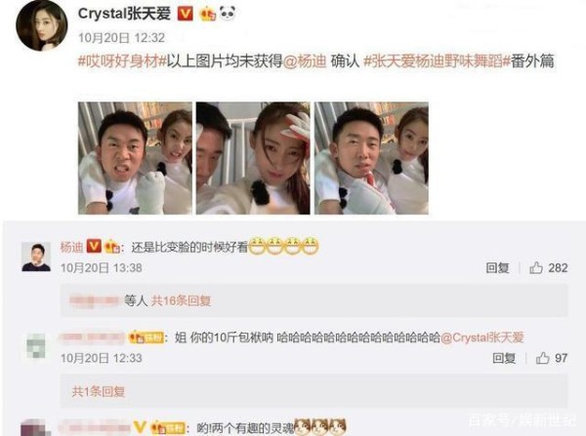Open the @杨迪 mention in the post

tap(305, 61)
